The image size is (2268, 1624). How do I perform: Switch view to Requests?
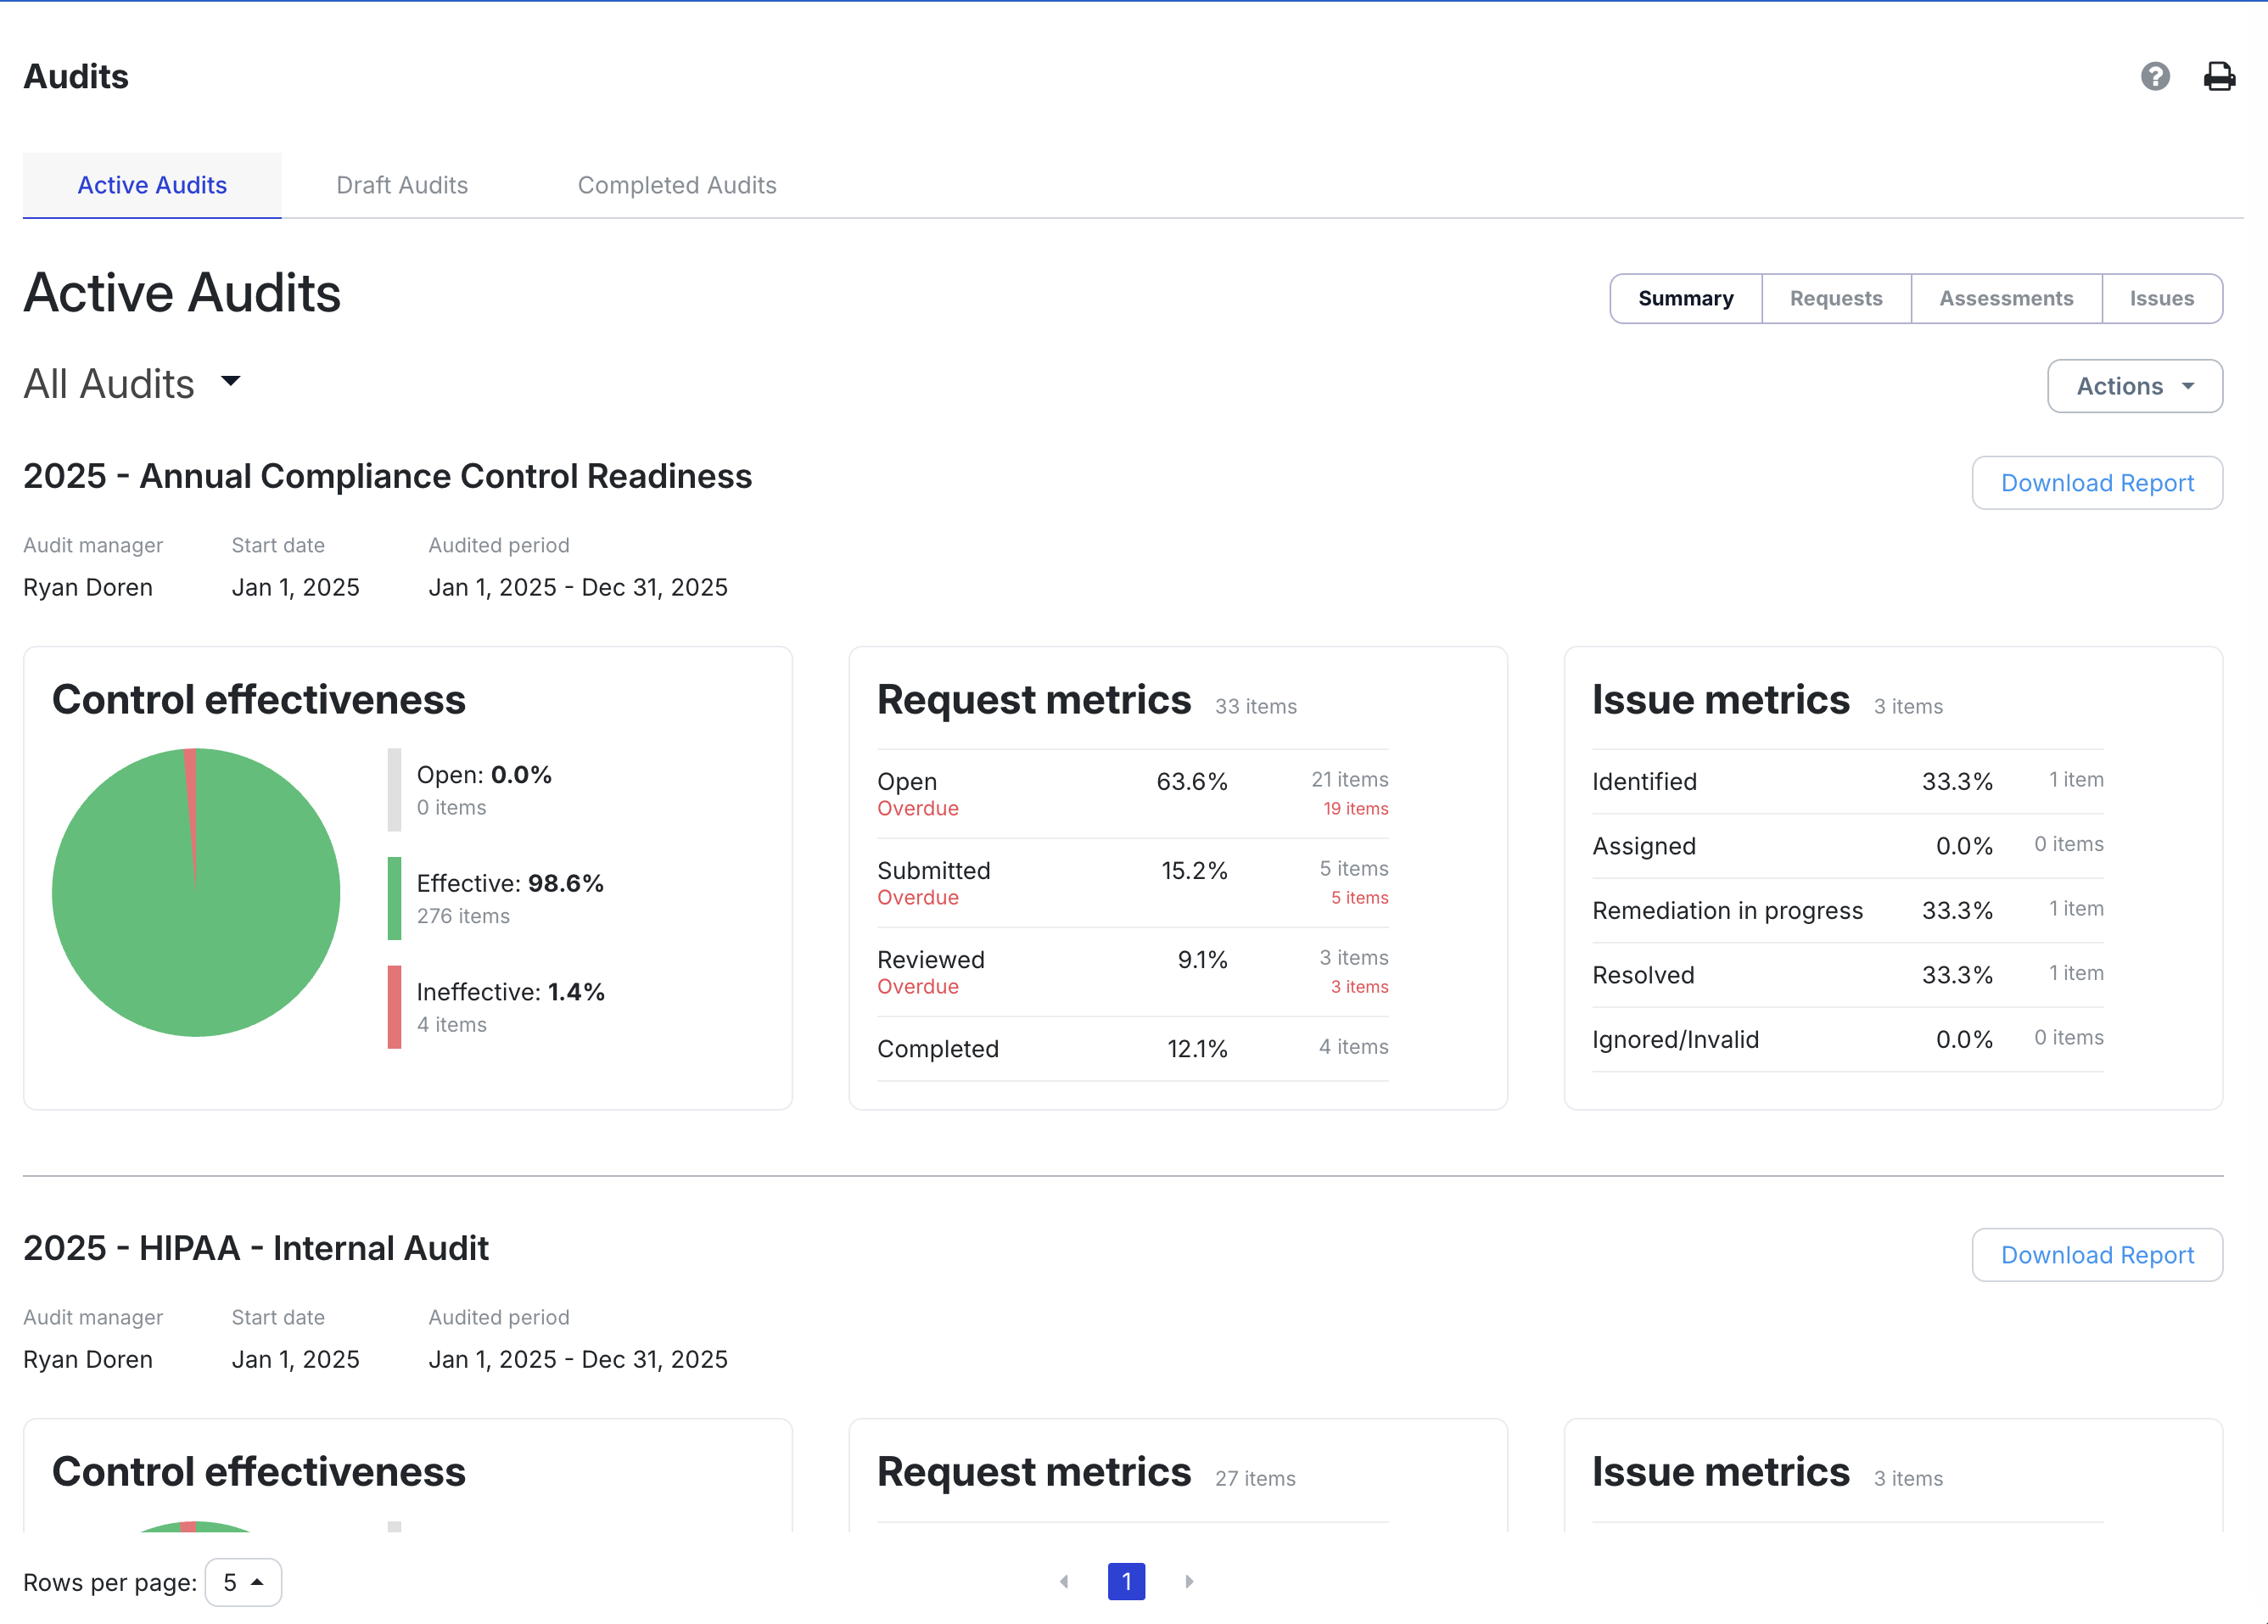click(1835, 298)
